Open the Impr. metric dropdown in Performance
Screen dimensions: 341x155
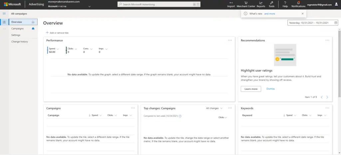pyautogui.click(x=106, y=49)
